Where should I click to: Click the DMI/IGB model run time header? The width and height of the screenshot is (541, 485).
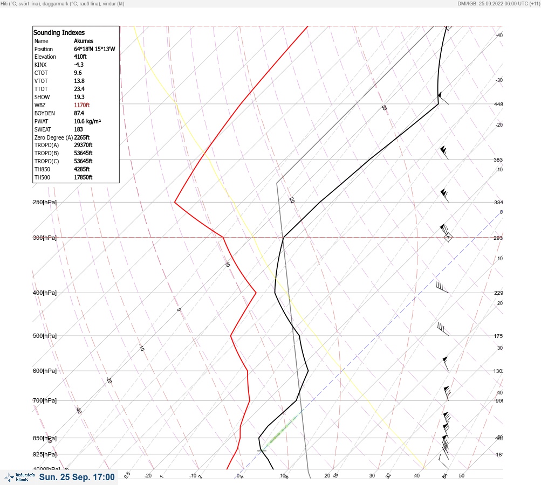click(498, 4)
